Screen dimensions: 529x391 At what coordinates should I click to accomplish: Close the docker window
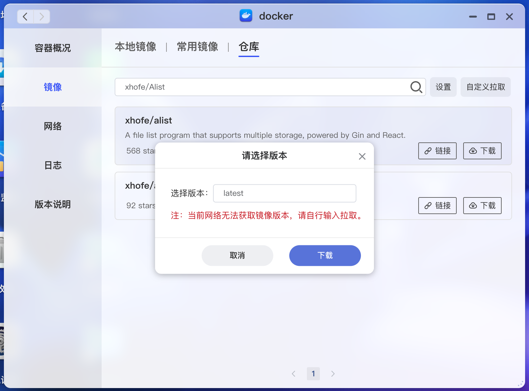509,17
